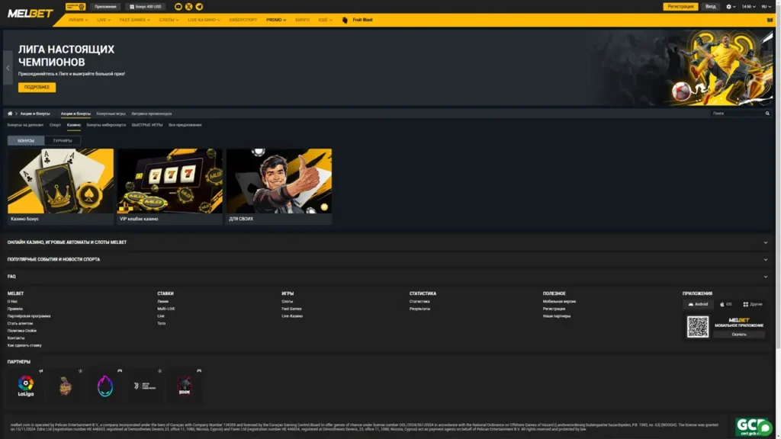Click the Fruit Blast fruit icon

345,20
